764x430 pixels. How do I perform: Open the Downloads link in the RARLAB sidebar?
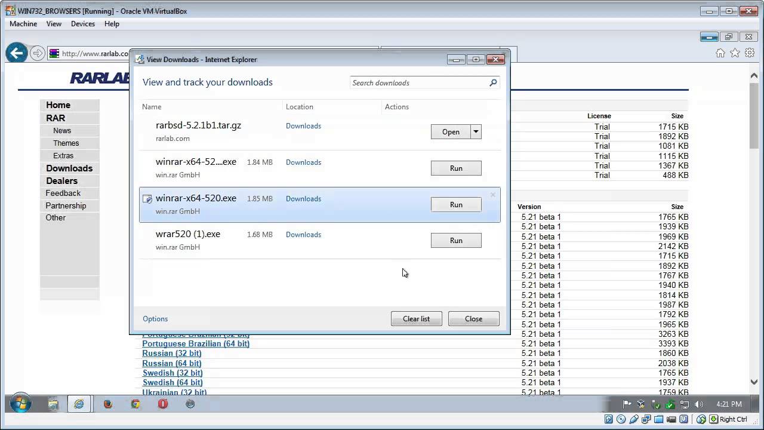[69, 168]
